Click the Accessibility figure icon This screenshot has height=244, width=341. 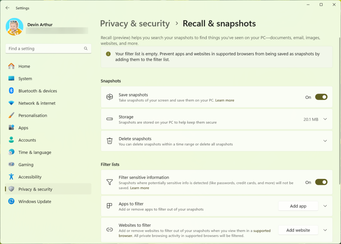pos(11,177)
